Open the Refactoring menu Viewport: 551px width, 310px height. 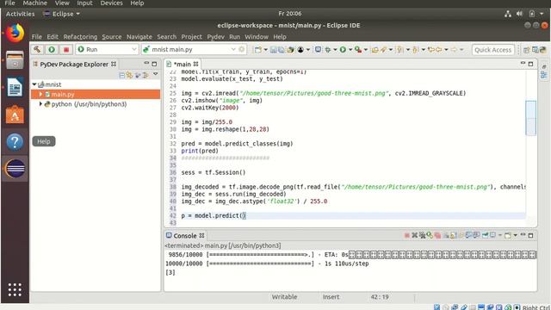coord(80,37)
